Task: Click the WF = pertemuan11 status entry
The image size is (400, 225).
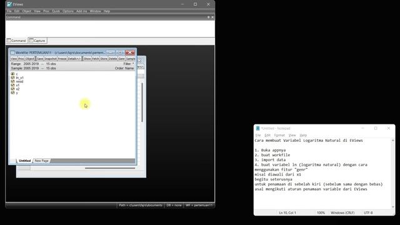Action: click(x=199, y=205)
